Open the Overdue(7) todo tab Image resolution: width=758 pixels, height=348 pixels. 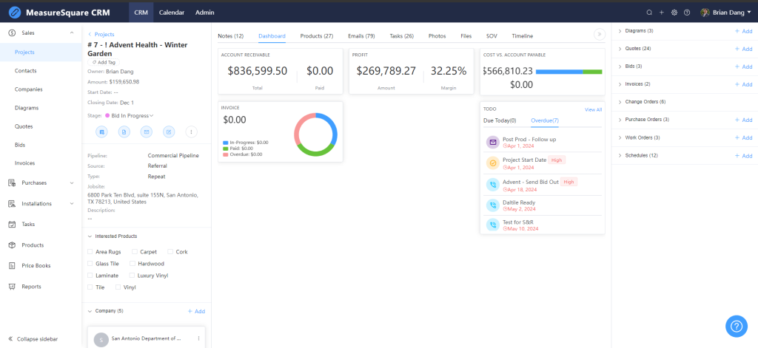pos(544,120)
